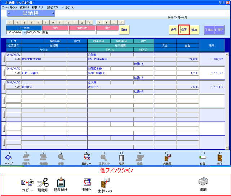Click the scrollbar up arrow

[x=227, y=54]
